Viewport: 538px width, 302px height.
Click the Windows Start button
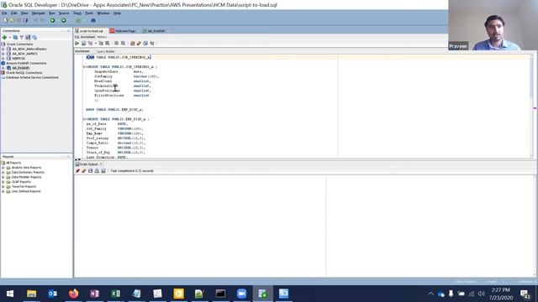(x=10, y=294)
